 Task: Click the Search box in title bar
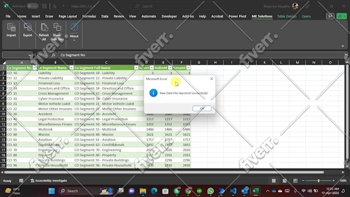pyautogui.click(x=177, y=6)
